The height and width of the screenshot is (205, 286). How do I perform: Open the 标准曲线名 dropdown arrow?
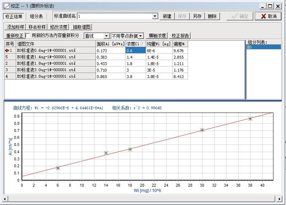coord(155,16)
